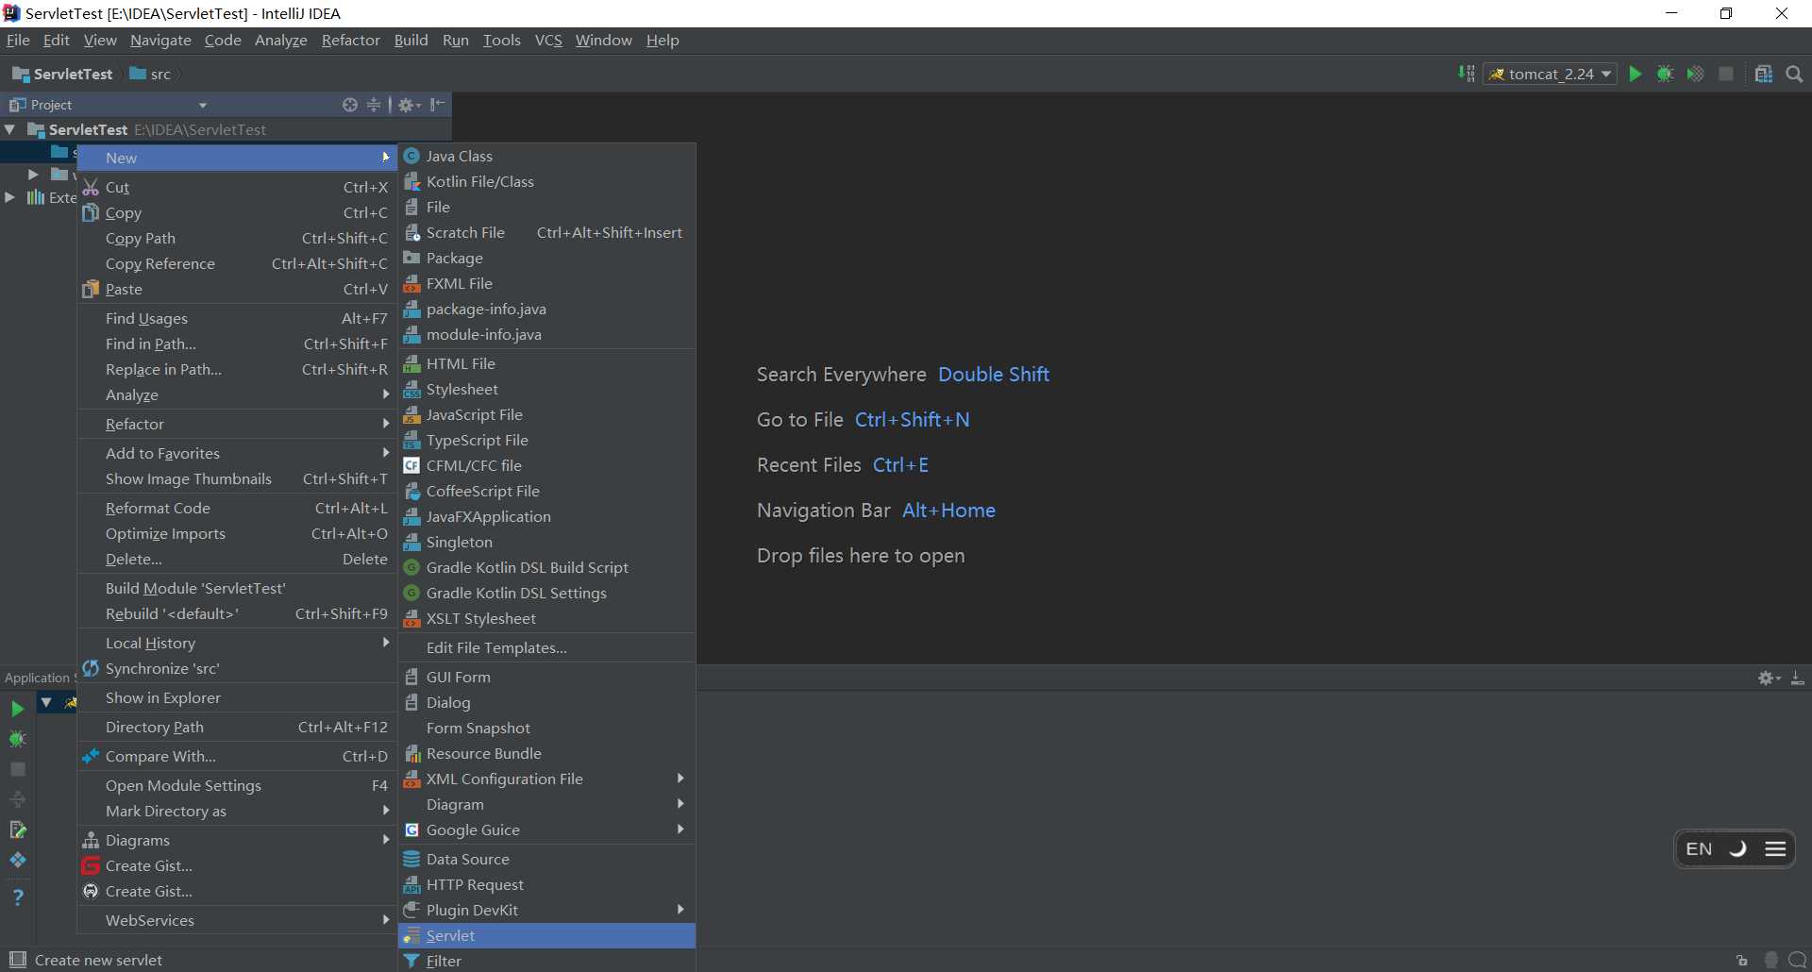Click Search Everywhere magnifier icon
1812x972 pixels.
(1795, 74)
